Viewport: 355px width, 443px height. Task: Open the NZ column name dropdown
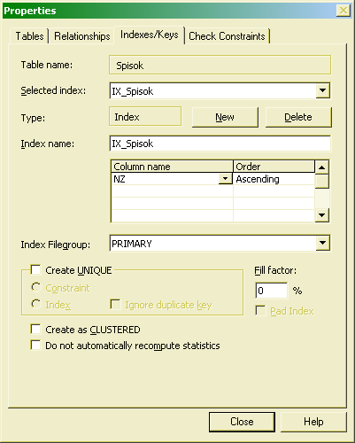pyautogui.click(x=225, y=179)
